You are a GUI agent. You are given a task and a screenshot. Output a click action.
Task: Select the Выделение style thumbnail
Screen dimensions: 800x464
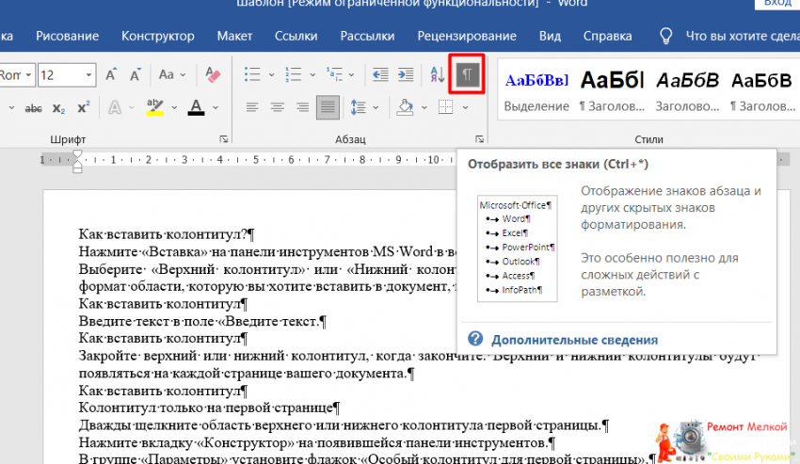(x=536, y=92)
